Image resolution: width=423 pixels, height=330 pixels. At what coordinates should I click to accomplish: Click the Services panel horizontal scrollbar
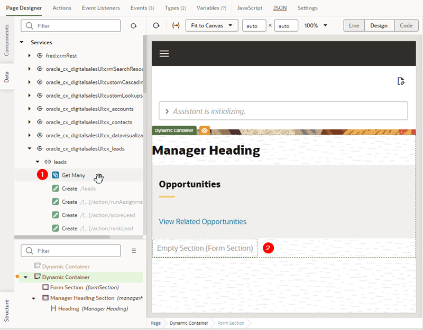[x=62, y=237]
